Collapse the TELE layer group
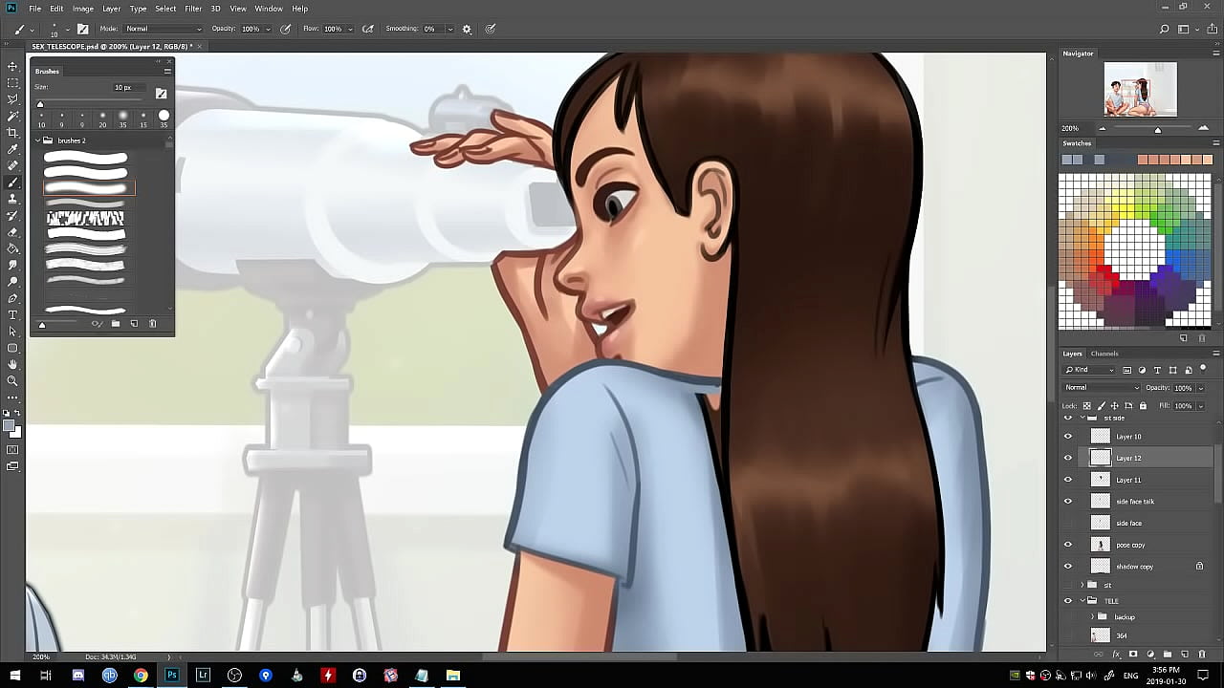Screen dimensions: 1224x688 point(1082,601)
